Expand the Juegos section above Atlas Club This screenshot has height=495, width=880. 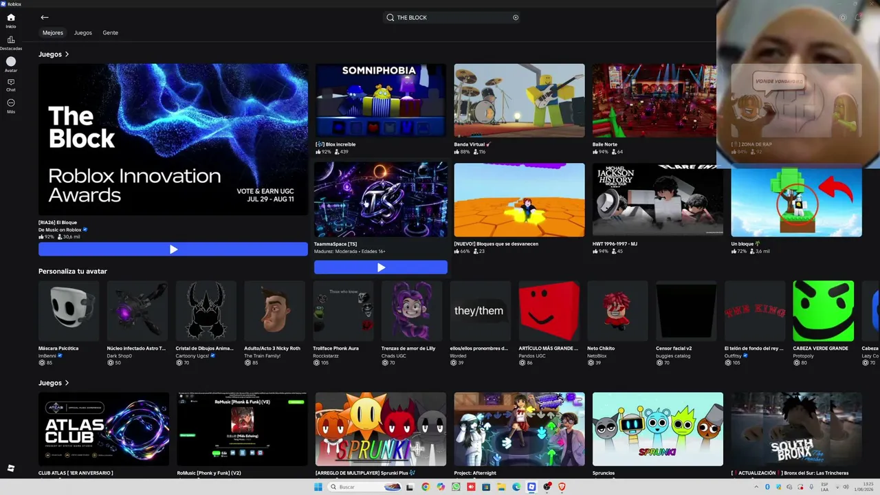pyautogui.click(x=54, y=383)
